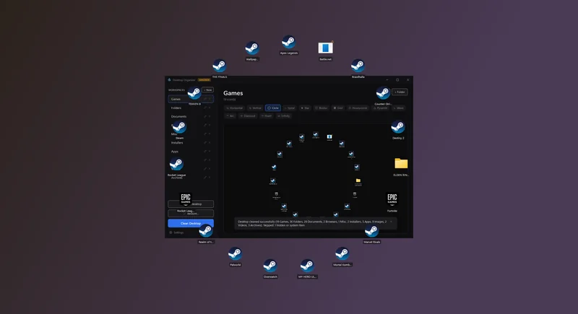Screen dimensions: 578x314
Task: Open the Battle.net desktop icon
Action: [x=326, y=48]
